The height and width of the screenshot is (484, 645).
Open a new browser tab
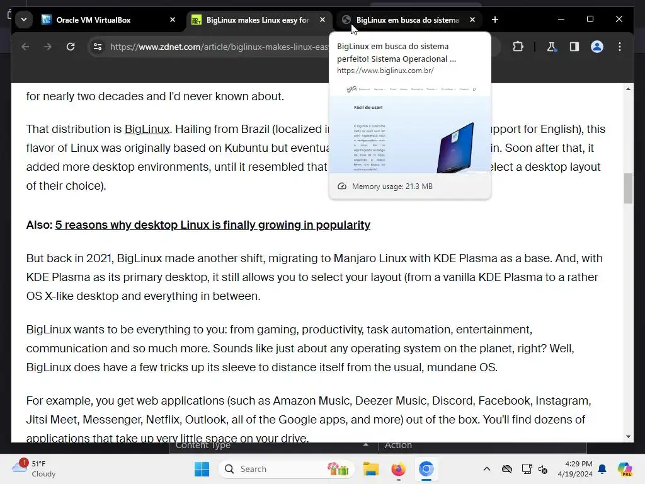click(495, 20)
